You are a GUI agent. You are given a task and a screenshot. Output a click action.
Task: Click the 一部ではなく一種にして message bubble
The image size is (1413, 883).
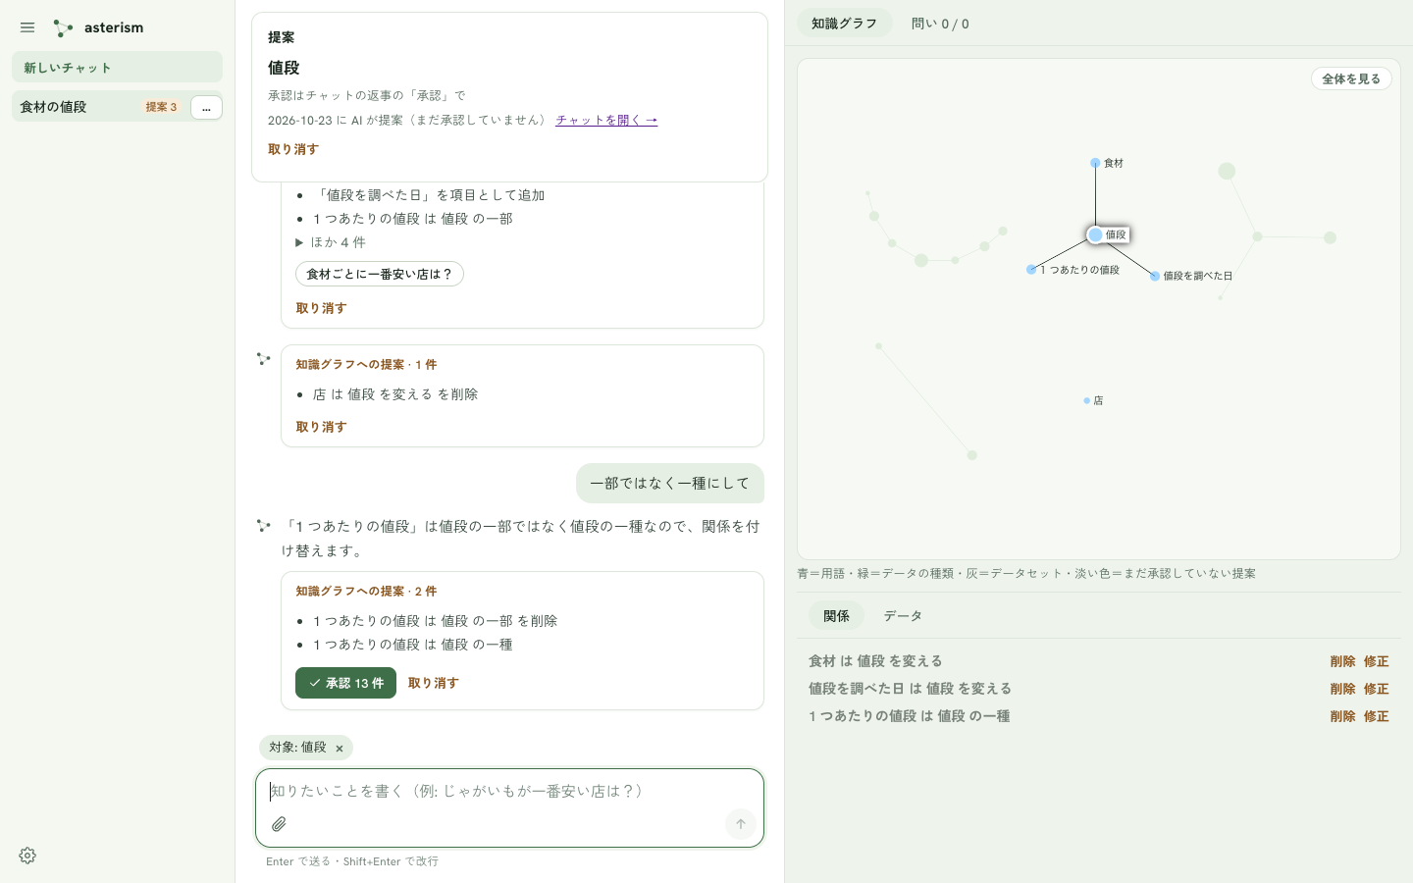tap(670, 483)
